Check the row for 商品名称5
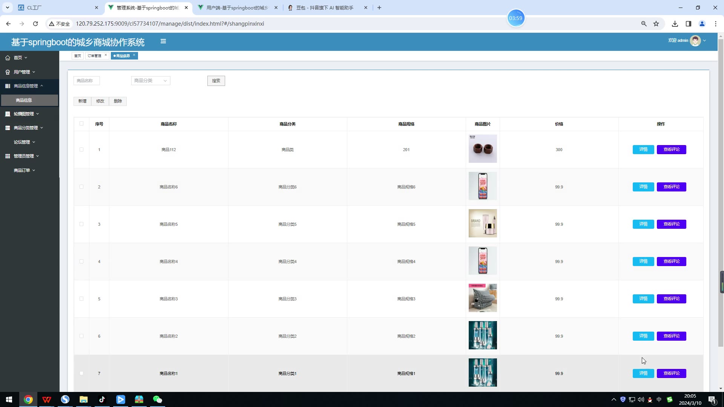The height and width of the screenshot is (407, 724). coord(81,224)
